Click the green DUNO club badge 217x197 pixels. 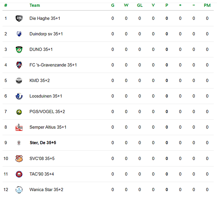[x=19, y=49]
